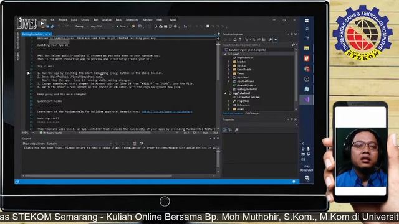This screenshot has height=224, width=399.
Task: Select AssemblyInfo.cs in Solution Explorer
Action: 246,85
